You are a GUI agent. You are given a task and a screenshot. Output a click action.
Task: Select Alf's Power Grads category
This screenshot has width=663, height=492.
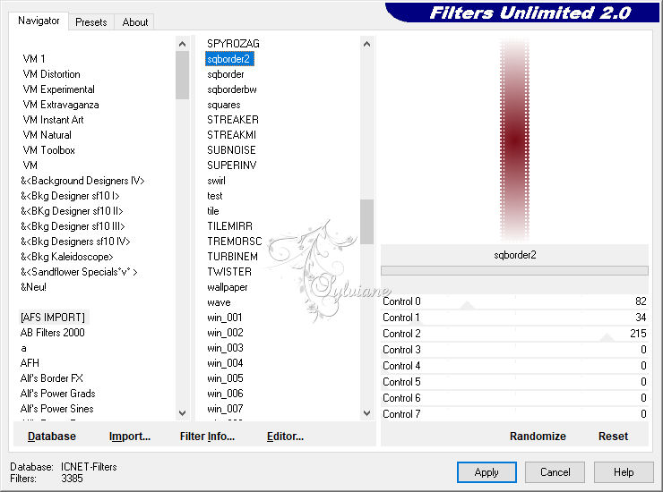pyautogui.click(x=57, y=394)
